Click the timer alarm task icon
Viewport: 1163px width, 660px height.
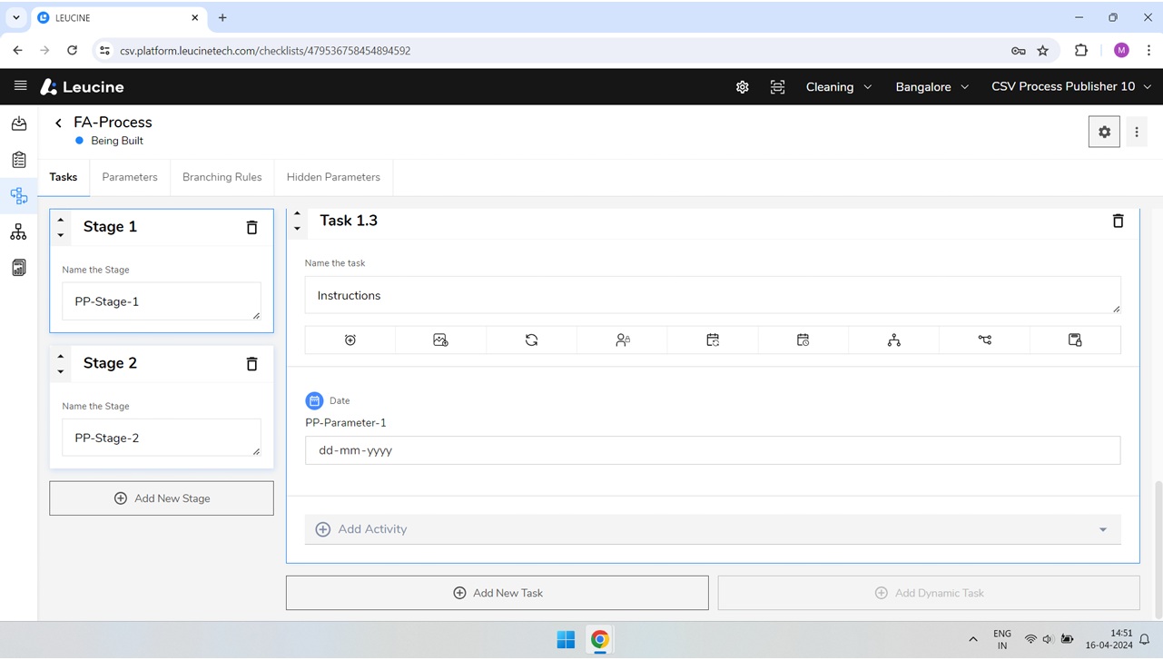click(x=350, y=340)
